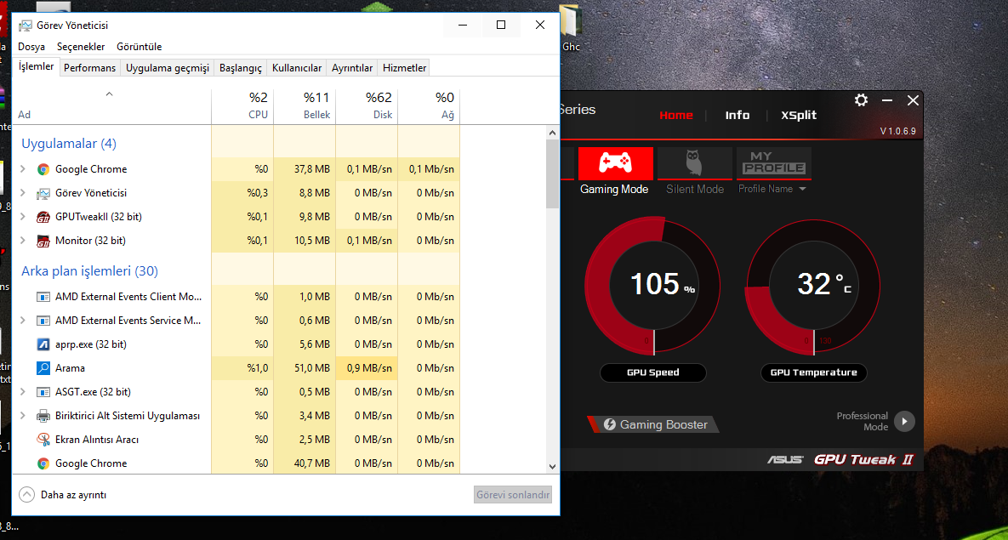The width and height of the screenshot is (1008, 540).
Task: Click the Görevi sonlandır button
Action: click(513, 495)
